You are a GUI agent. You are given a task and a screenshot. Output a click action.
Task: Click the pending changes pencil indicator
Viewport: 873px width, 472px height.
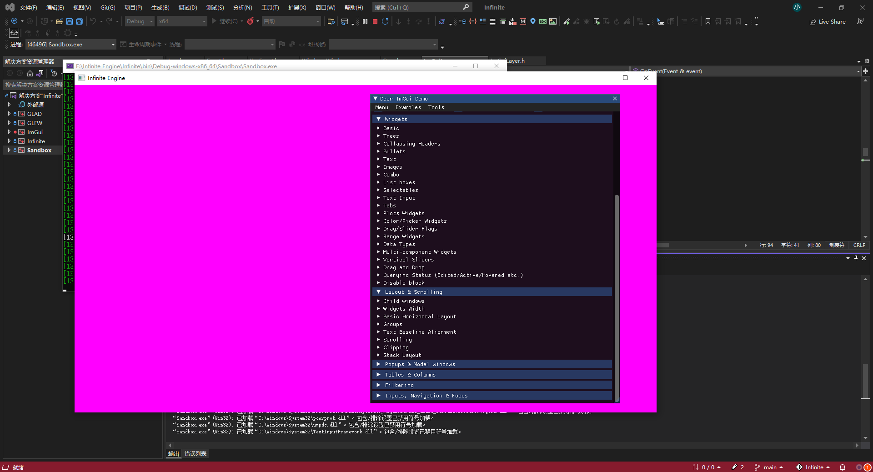738,467
